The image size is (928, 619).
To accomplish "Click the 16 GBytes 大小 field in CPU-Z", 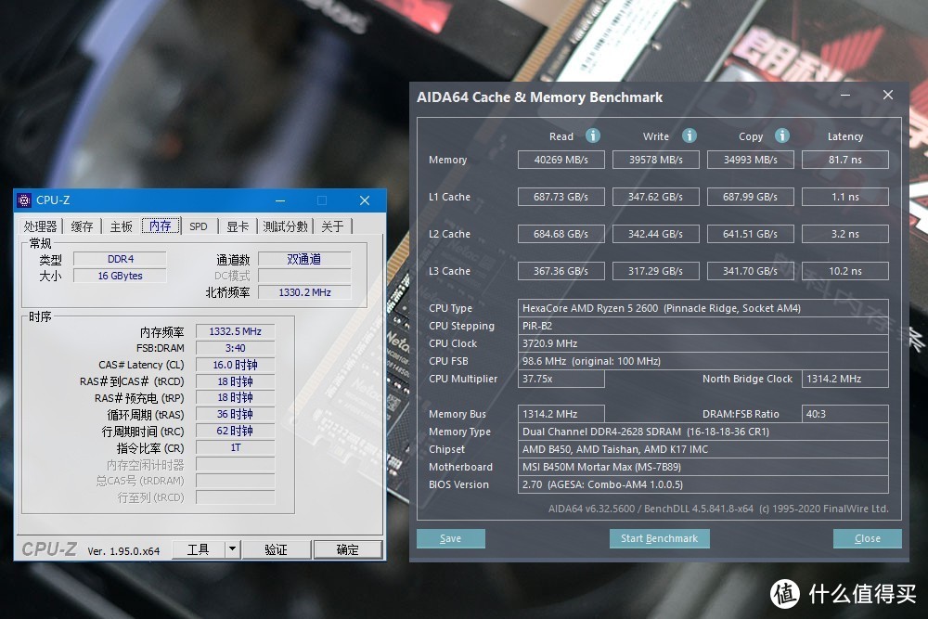I will pyautogui.click(x=120, y=276).
